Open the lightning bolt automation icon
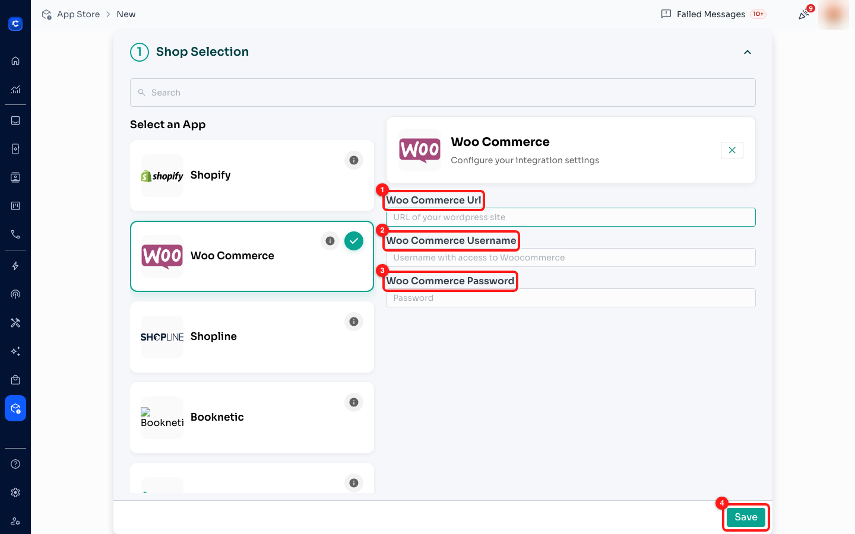The height and width of the screenshot is (534, 855). pos(15,266)
